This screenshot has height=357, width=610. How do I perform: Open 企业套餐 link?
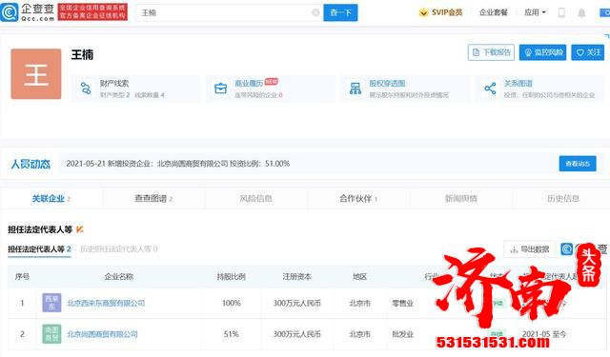coord(494,12)
